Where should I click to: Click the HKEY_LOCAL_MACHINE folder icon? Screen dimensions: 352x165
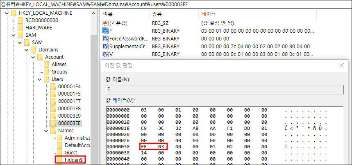[15, 13]
